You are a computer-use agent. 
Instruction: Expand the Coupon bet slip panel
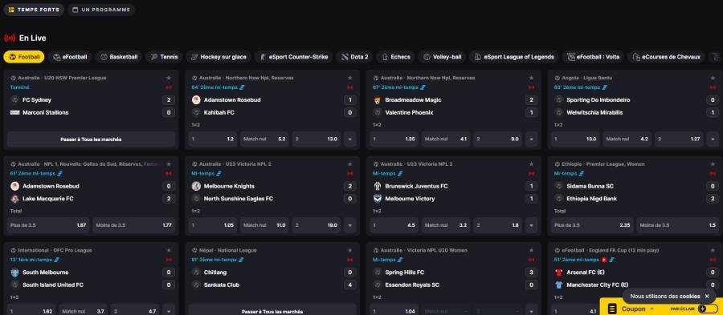pyautogui.click(x=652, y=309)
